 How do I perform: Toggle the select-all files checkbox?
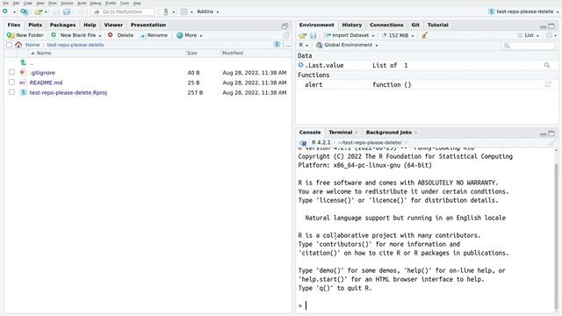coord(9,45)
